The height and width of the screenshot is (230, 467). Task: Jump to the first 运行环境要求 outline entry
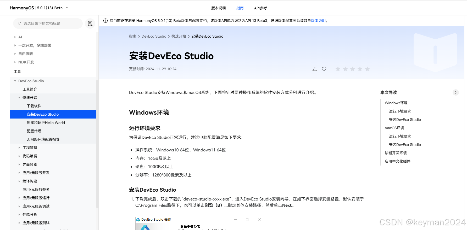point(400,111)
